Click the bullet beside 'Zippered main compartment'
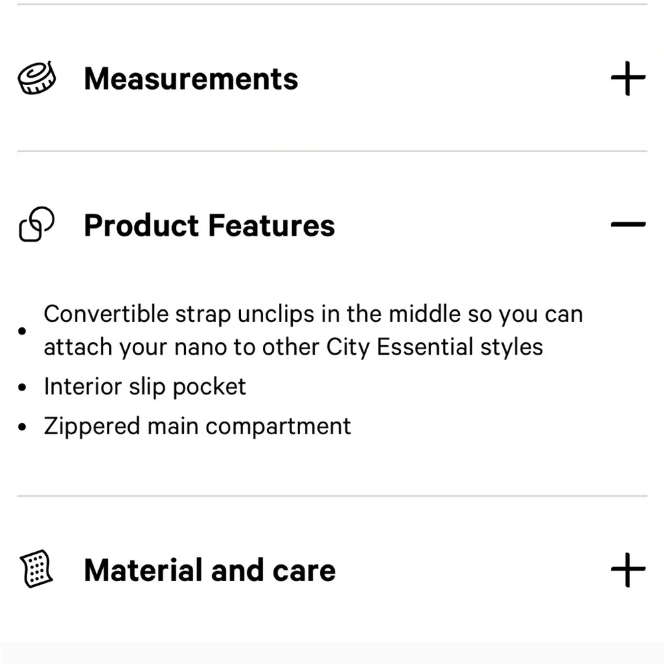 click(23, 426)
